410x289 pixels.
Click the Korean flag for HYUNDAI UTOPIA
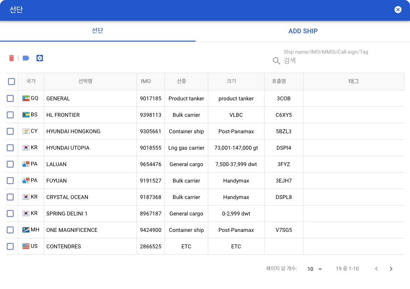pyautogui.click(x=26, y=148)
